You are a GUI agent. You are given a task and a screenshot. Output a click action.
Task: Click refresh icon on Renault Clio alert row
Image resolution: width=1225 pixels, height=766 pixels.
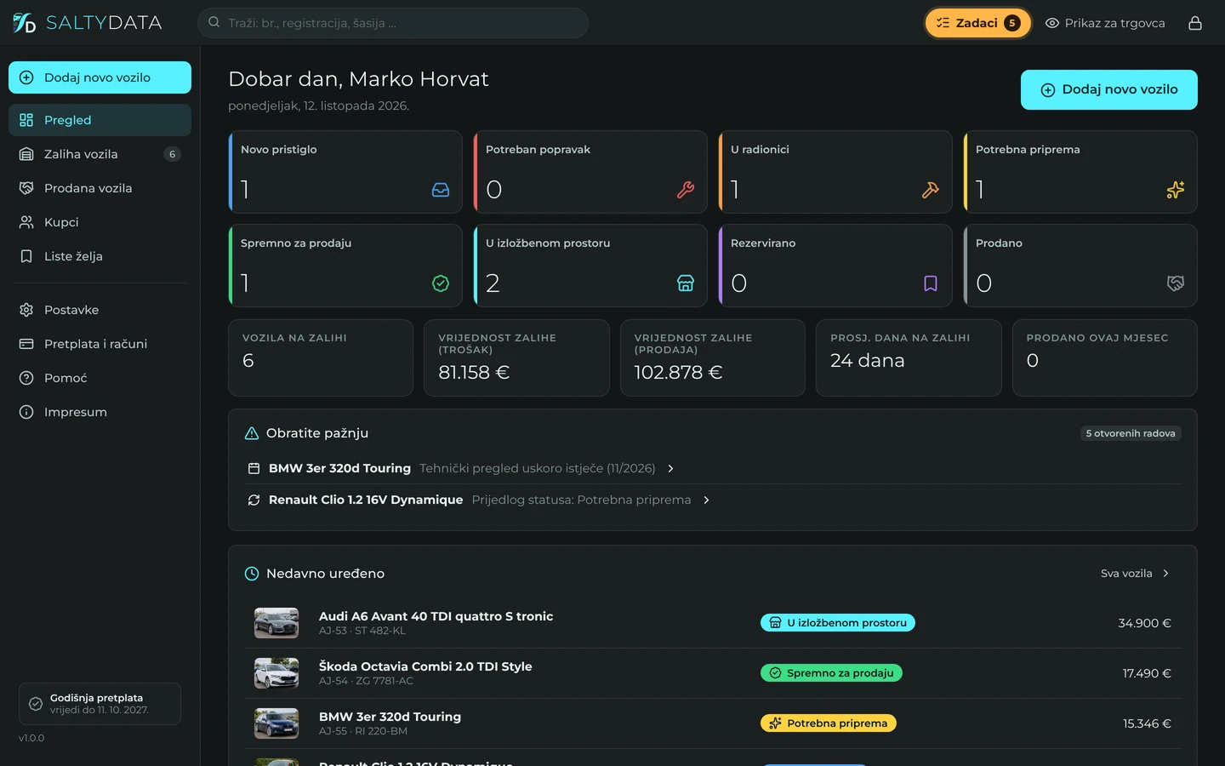click(x=254, y=500)
